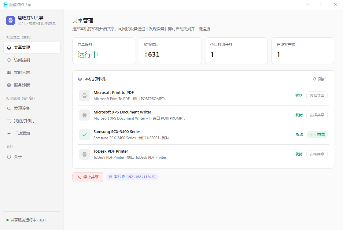This screenshot has width=343, height=230.
Task: Click the Microsoft XPS Document Writer name
Action: pyautogui.click(x=122, y=112)
